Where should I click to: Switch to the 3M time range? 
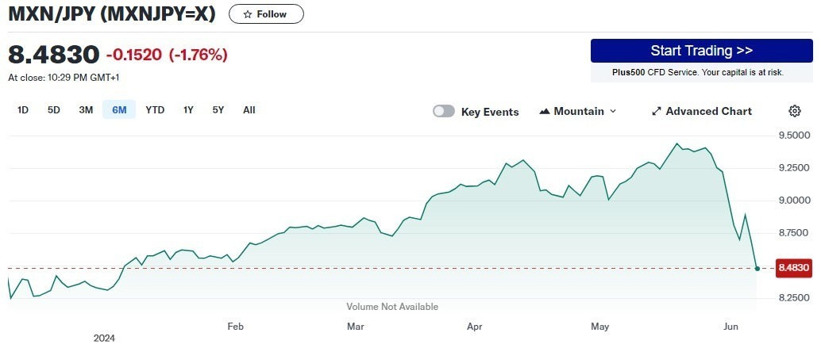pos(86,110)
